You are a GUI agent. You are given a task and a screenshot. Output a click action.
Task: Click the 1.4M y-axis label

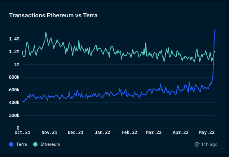point(14,39)
